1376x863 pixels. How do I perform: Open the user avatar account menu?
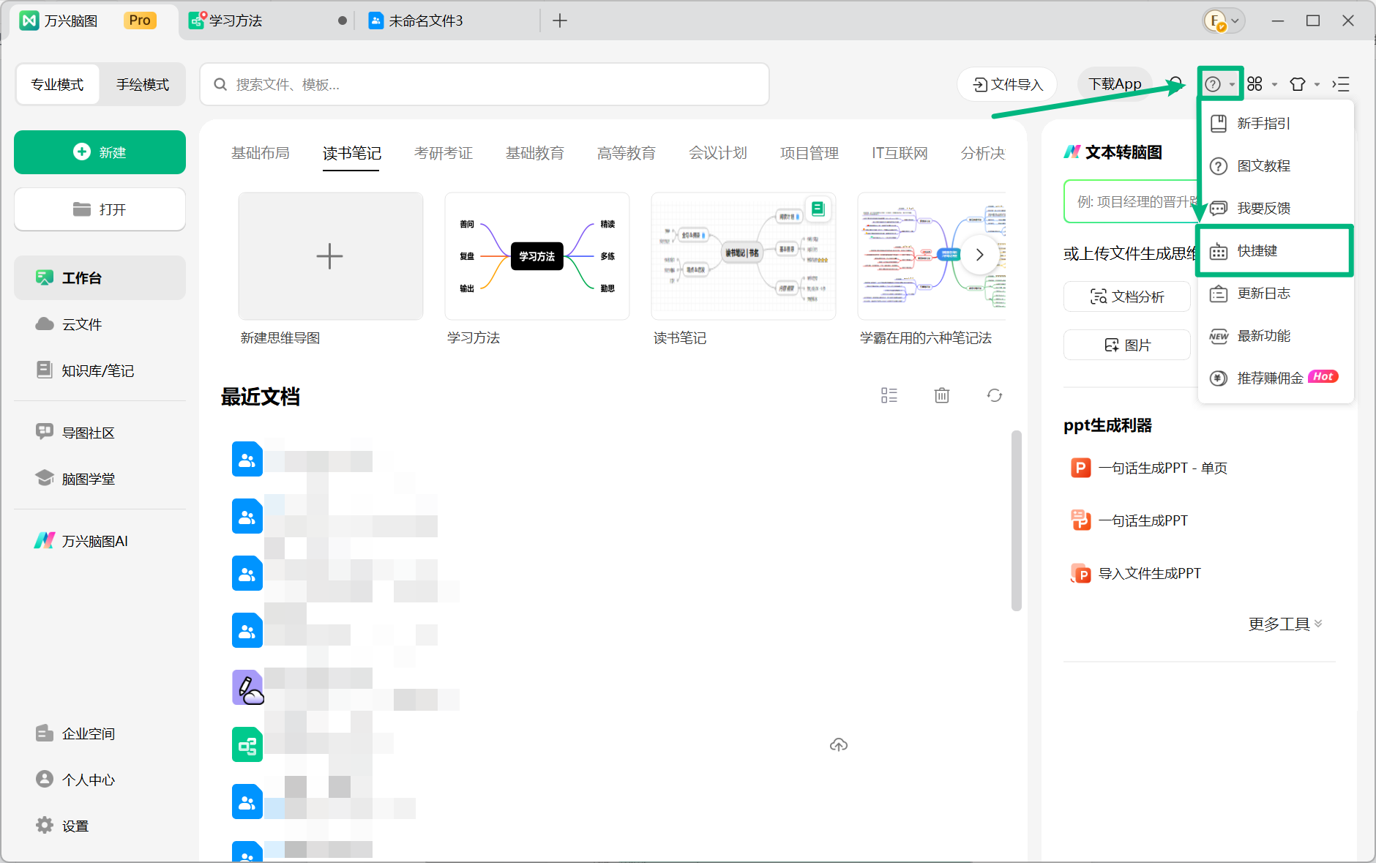point(1224,20)
